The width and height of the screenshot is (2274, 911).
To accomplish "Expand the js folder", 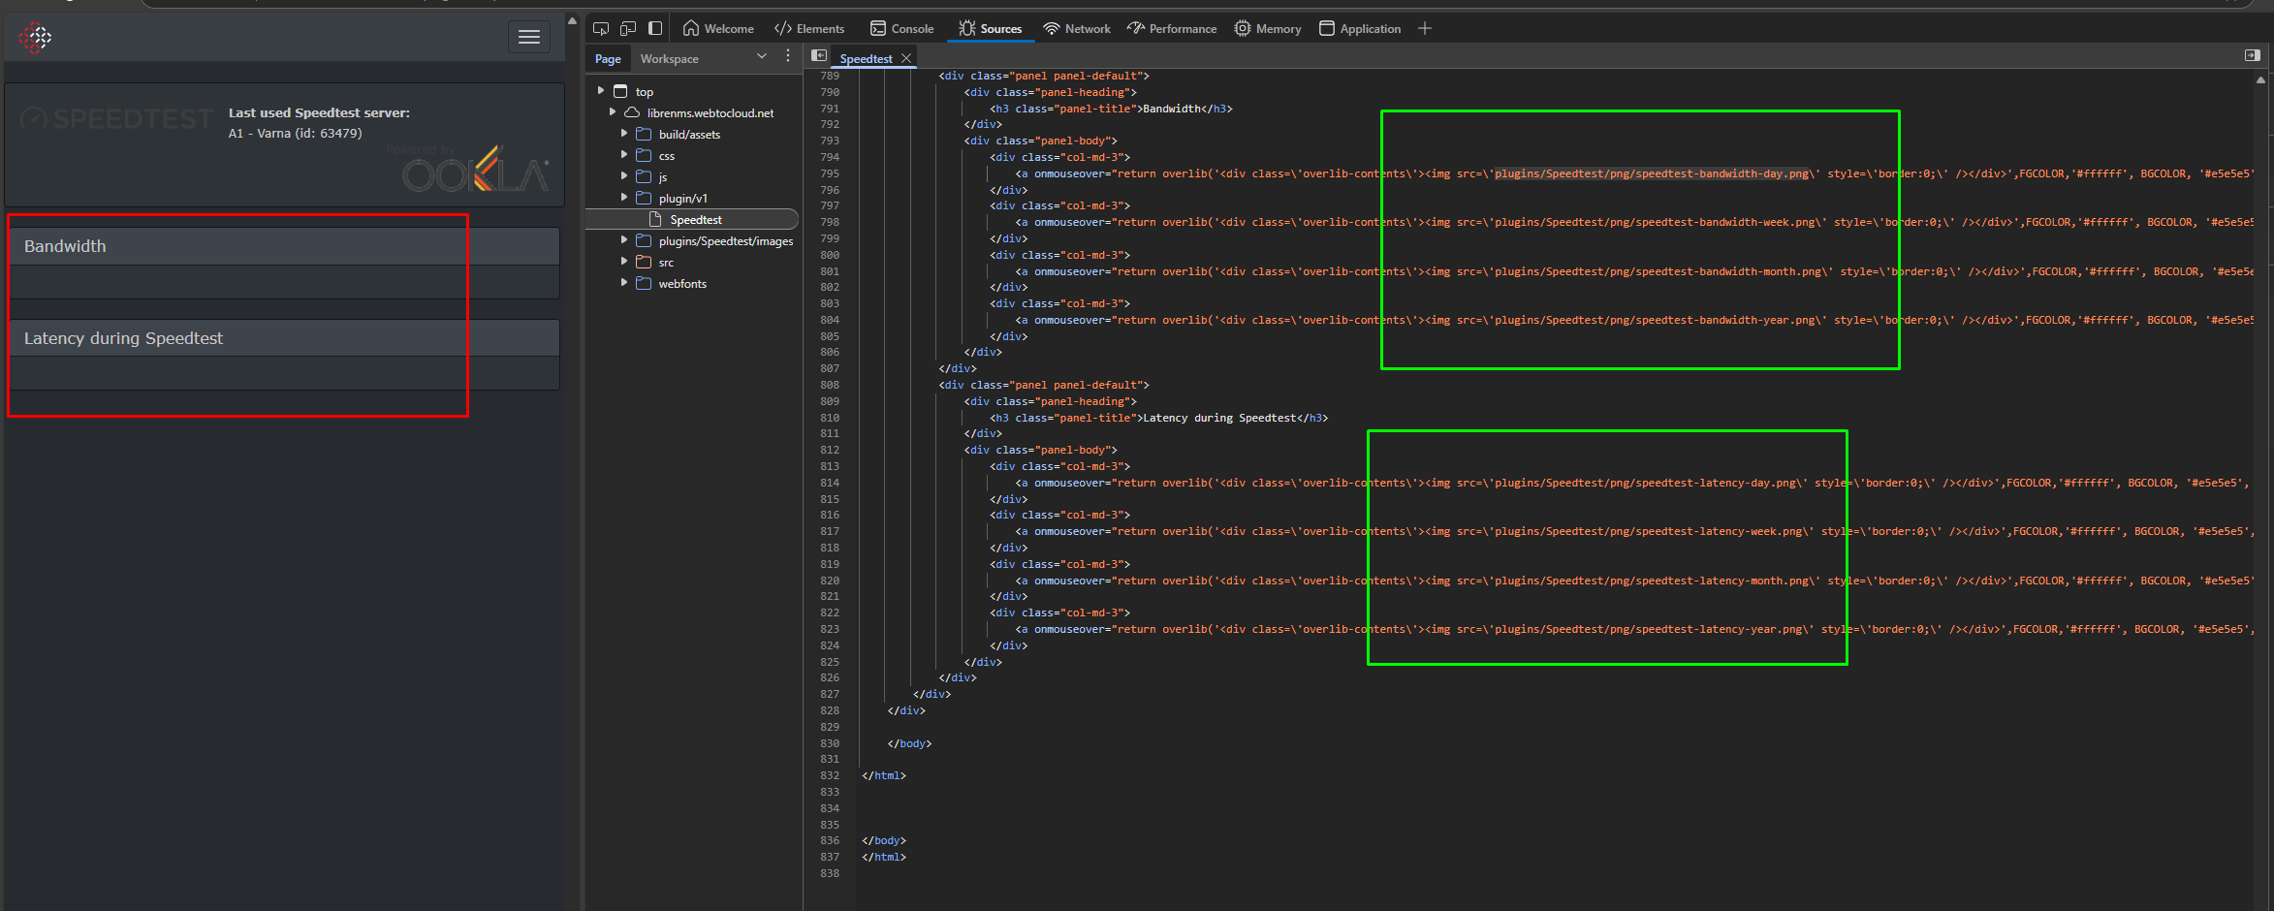I will [x=624, y=176].
